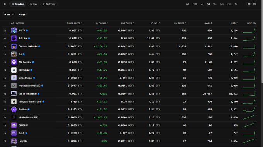View Lady Boi last 7d sparkline chart
263x147 pixels.
pos(249,141)
